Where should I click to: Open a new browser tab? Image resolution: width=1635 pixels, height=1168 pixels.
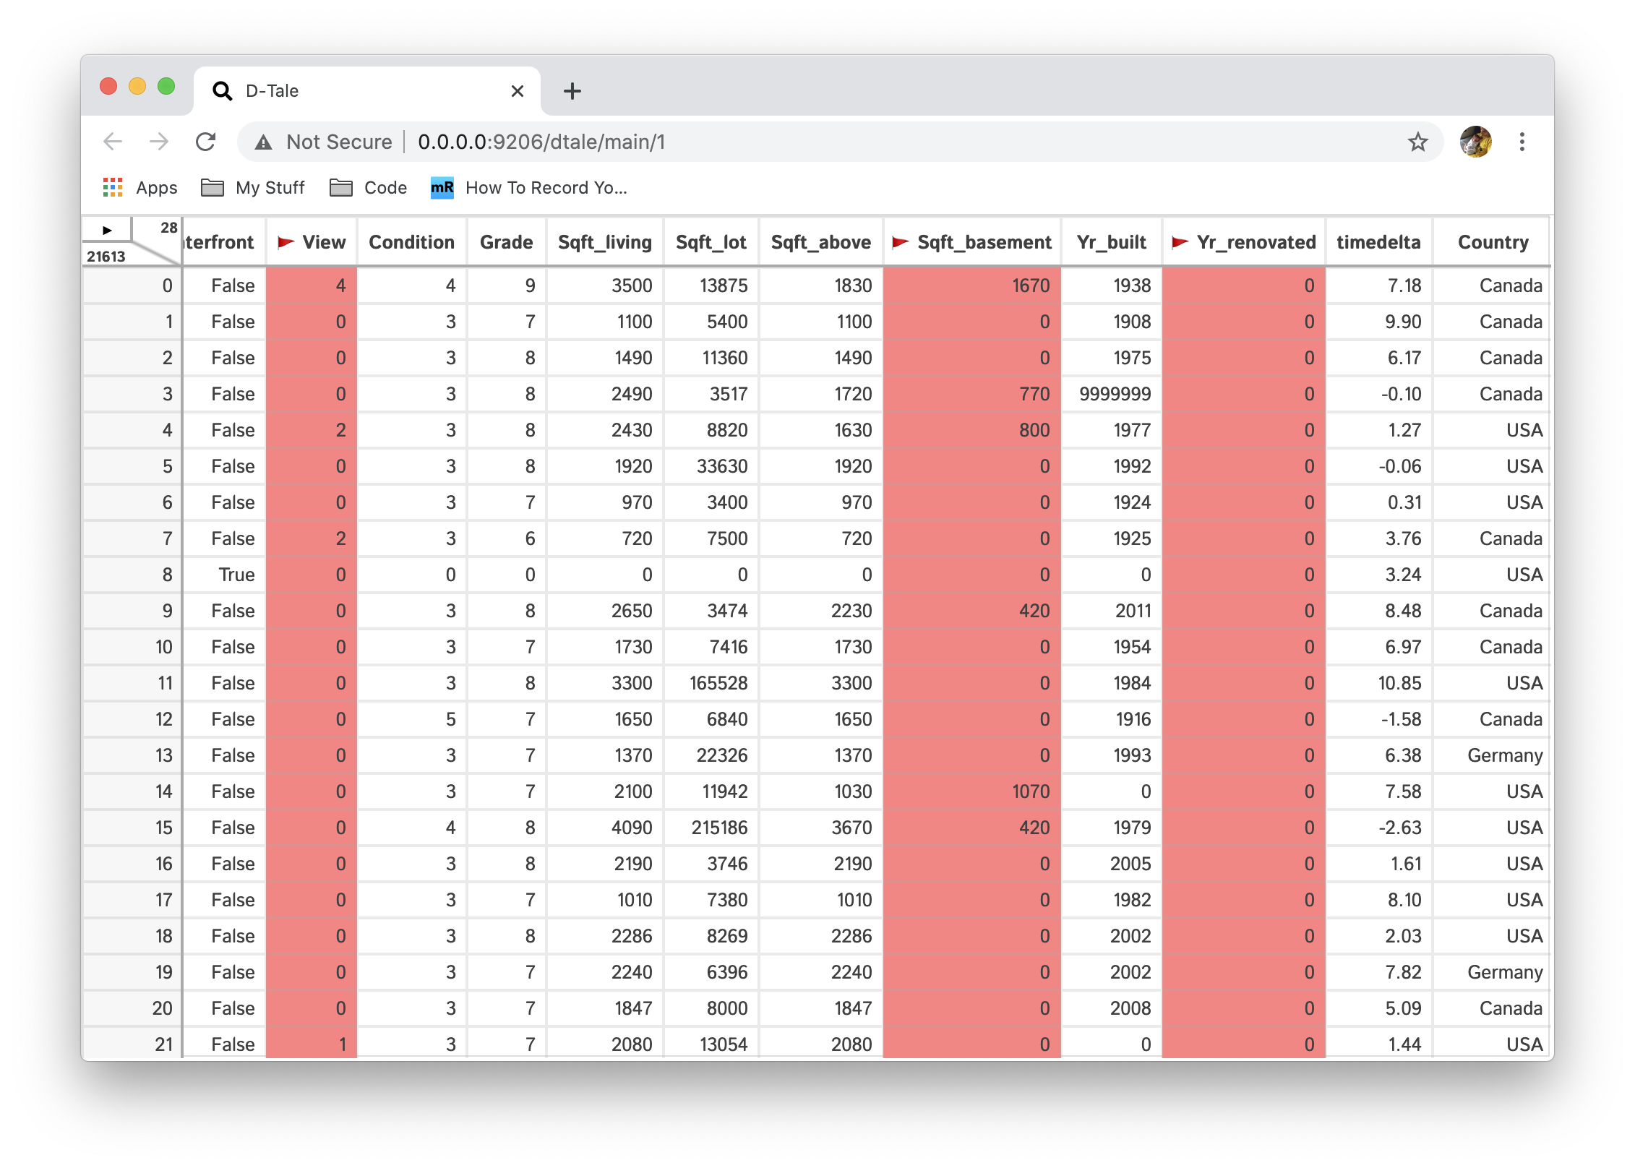[x=572, y=91]
